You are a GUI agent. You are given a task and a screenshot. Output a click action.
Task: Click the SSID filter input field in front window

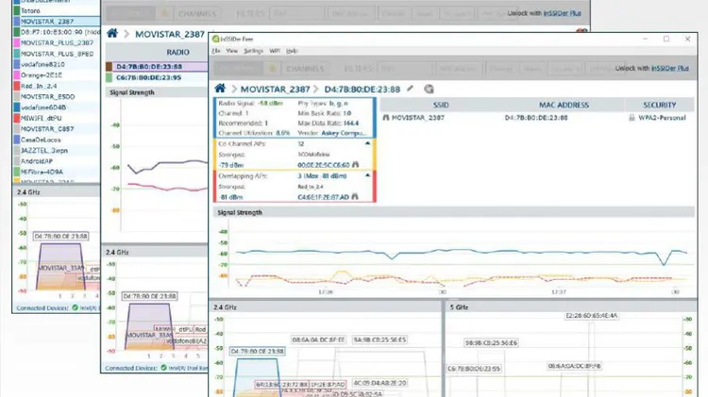405,69
